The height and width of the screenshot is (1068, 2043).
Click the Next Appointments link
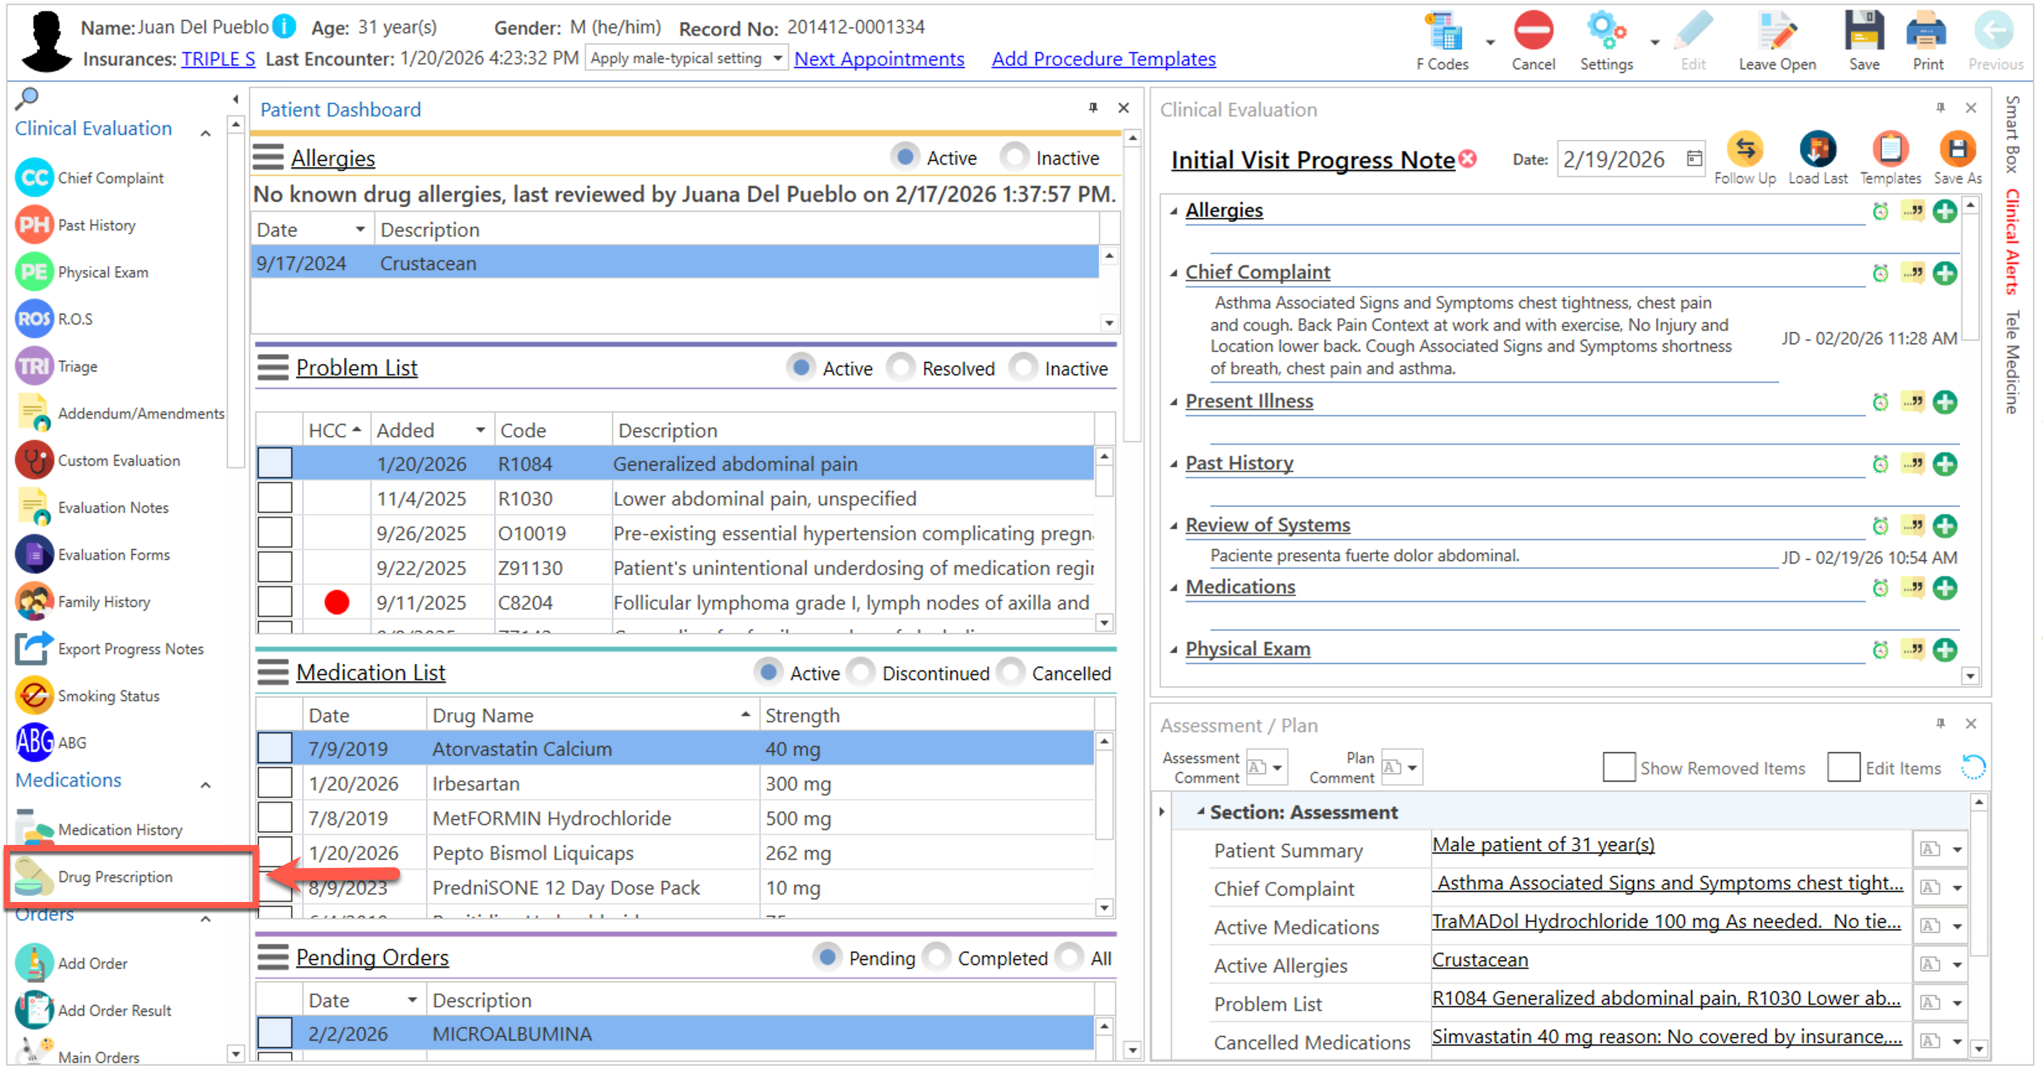pyautogui.click(x=879, y=59)
